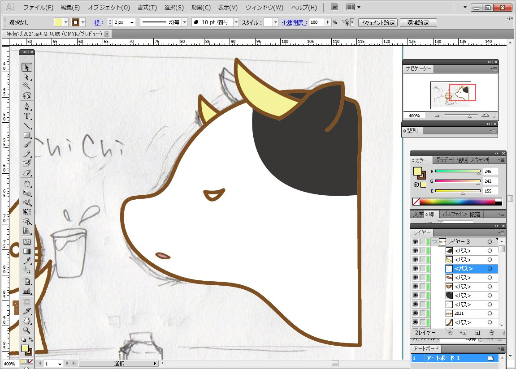The width and height of the screenshot is (516, 369).
Task: Select the Magic Wand tool
Action: pos(27,86)
